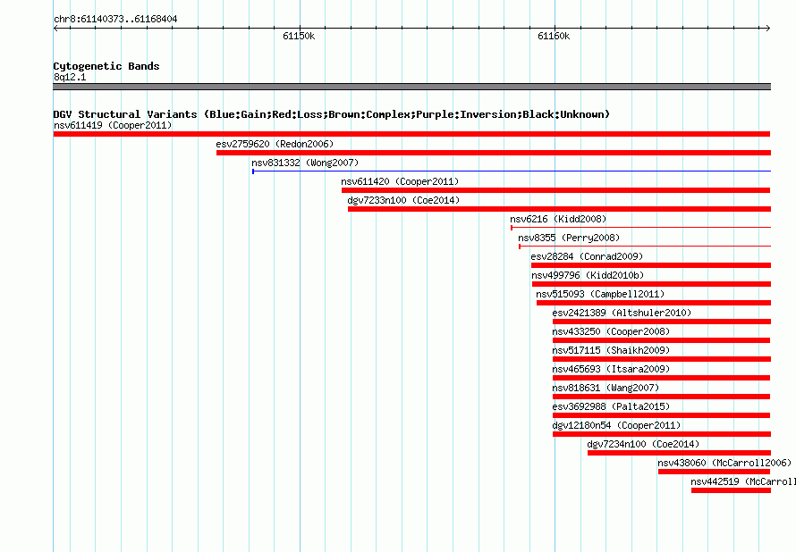The width and height of the screenshot is (796, 552).
Task: Open the nsv8355 (Perry2008) label
Action: pos(569,238)
